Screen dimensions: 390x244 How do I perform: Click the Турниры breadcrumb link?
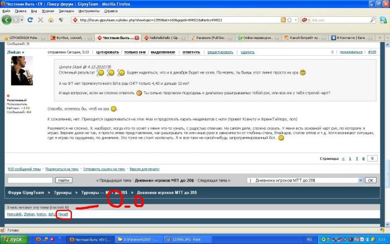click(62, 193)
